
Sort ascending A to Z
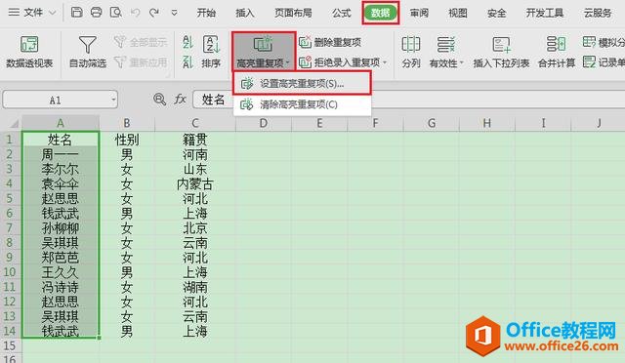187,42
